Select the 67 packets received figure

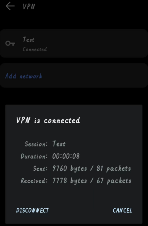(114, 181)
